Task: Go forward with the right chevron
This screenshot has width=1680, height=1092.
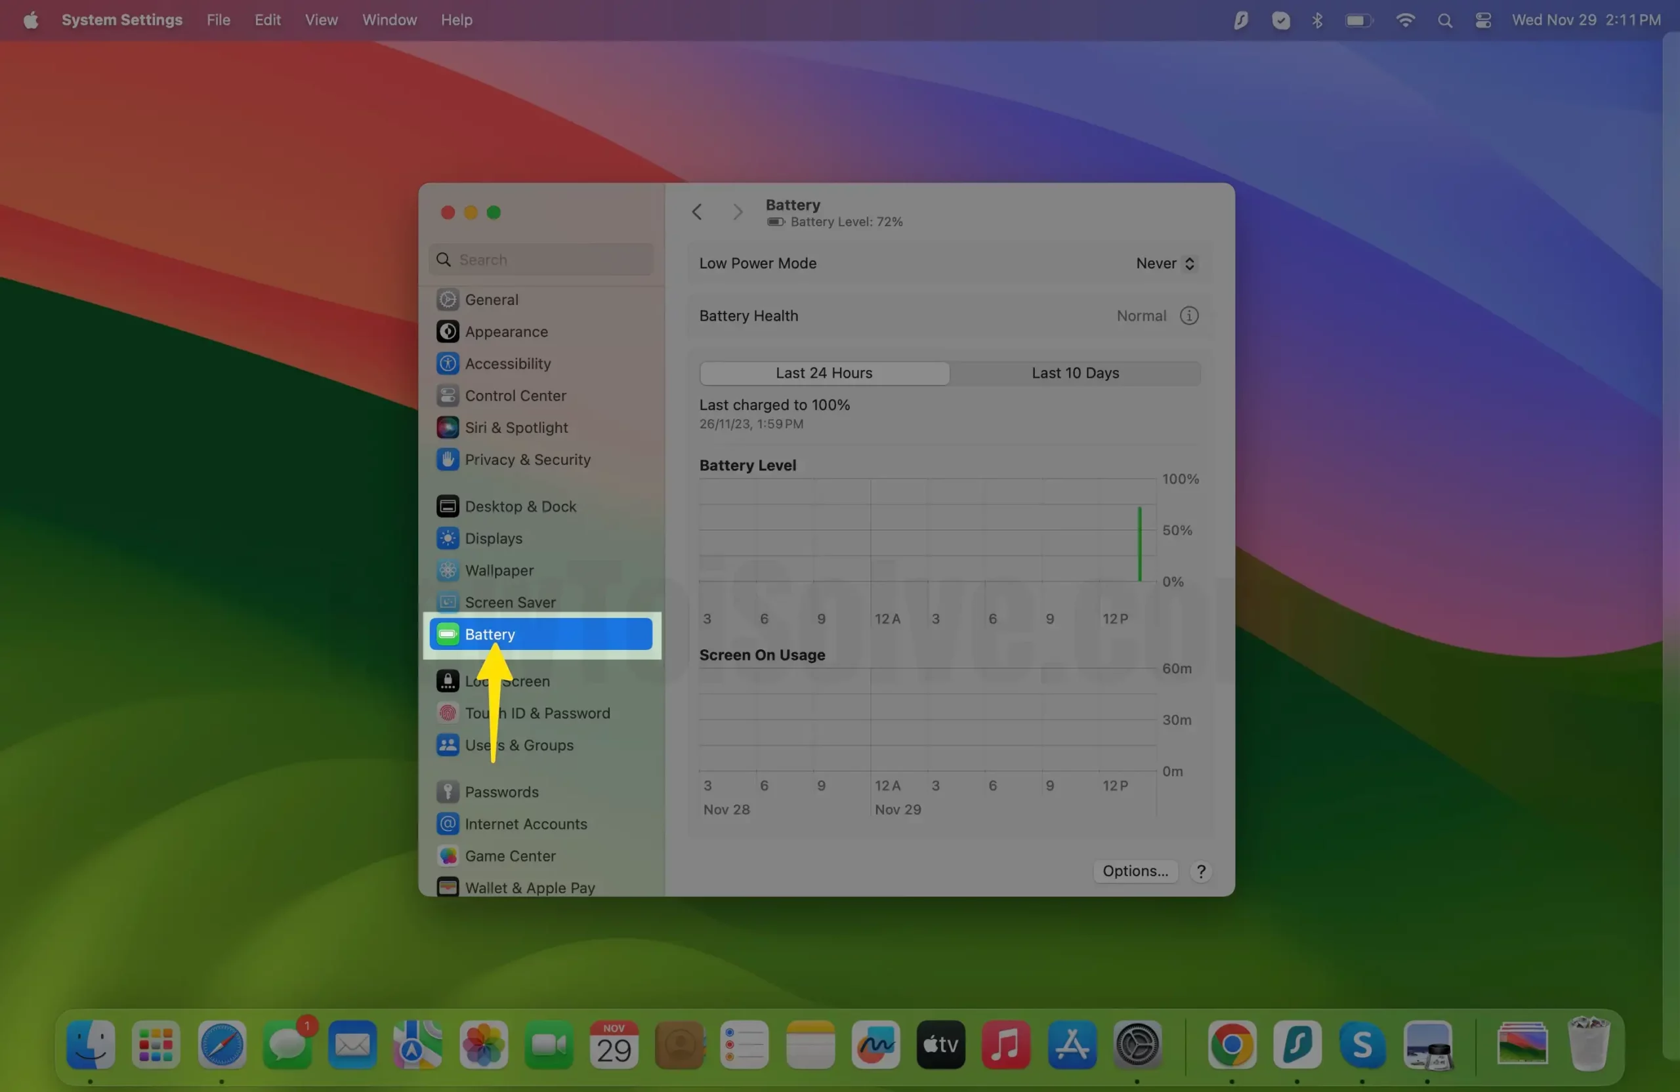Action: [x=737, y=212]
